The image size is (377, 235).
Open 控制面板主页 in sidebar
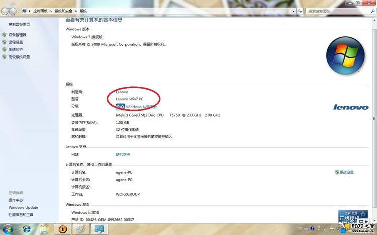[x=19, y=24]
